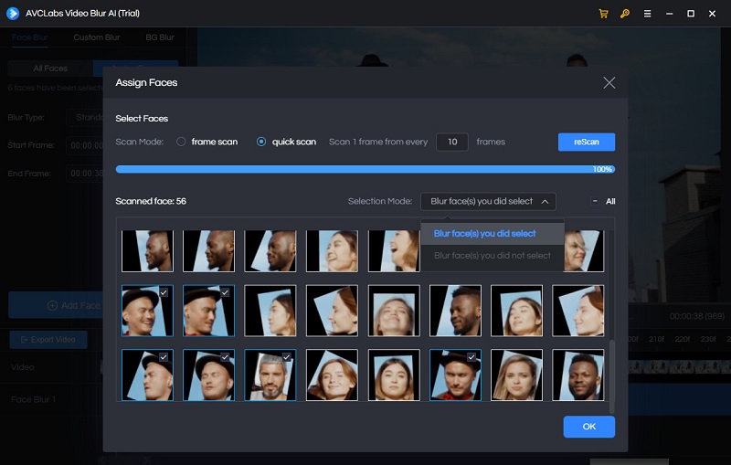Screen dimensions: 731x465
Task: Select blonde woman thumbnail seventh in bottom row
Action: [x=517, y=375]
